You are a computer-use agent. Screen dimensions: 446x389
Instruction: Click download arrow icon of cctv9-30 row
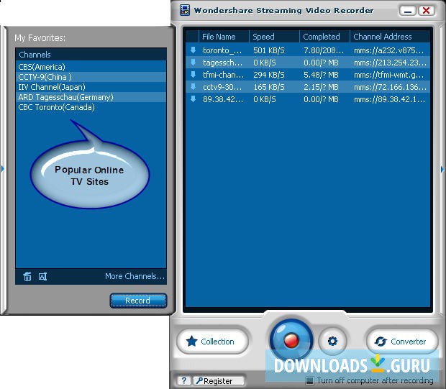click(x=193, y=87)
